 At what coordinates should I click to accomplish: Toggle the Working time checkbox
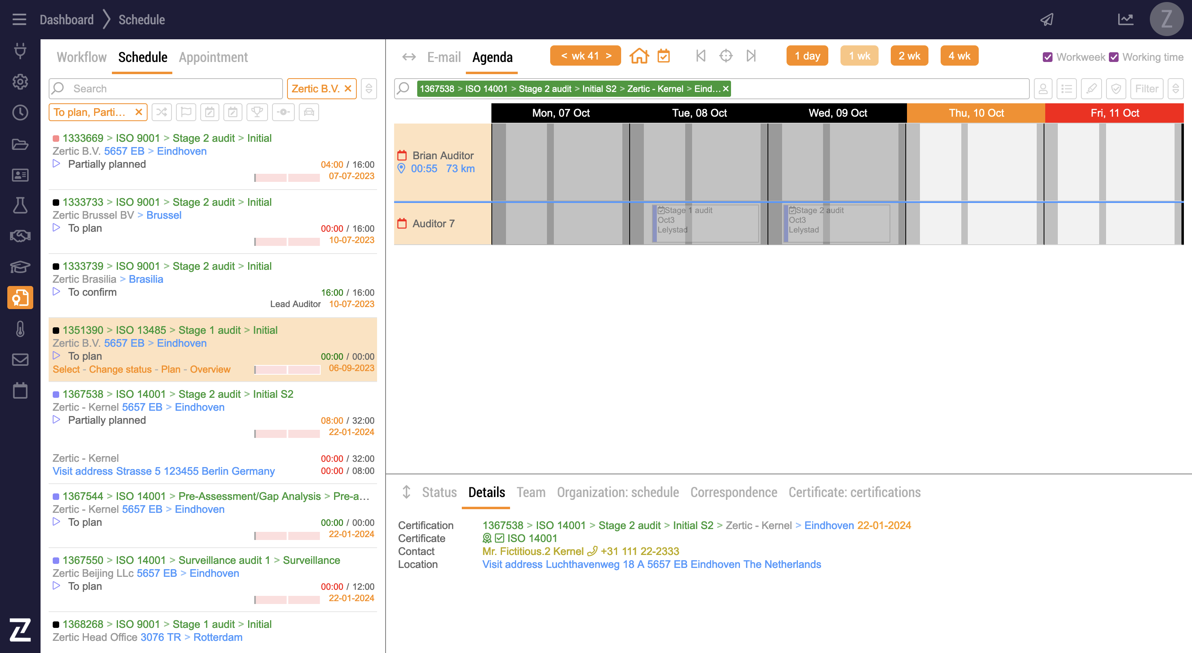click(1114, 58)
